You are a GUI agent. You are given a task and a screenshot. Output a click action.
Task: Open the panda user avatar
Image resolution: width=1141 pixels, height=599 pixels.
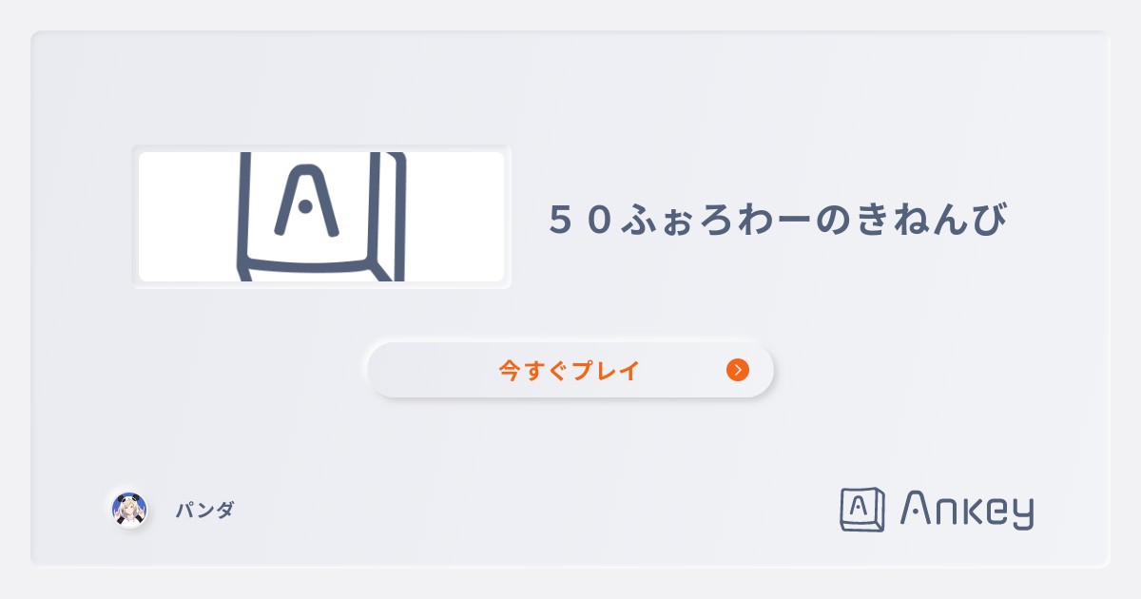128,510
